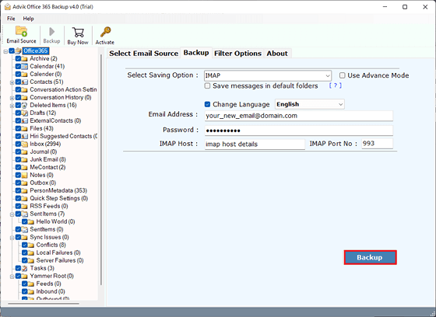436x317 pixels.
Task: Click the Tasks (3) icon
Action: pyautogui.click(x=24, y=268)
